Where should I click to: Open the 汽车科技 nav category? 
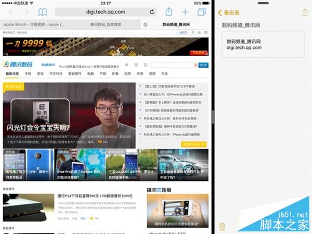click(x=56, y=74)
